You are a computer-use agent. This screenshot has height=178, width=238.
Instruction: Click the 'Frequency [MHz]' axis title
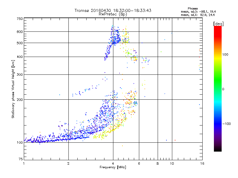coord(113,167)
